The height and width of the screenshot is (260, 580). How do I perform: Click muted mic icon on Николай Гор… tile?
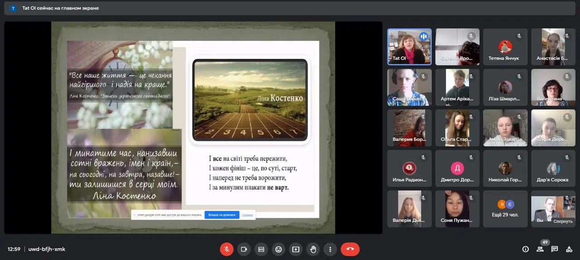tap(519, 158)
